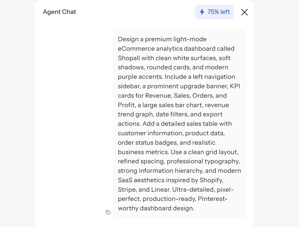Click the text 'eCommerce analytics dashboard called'

pos(176,49)
